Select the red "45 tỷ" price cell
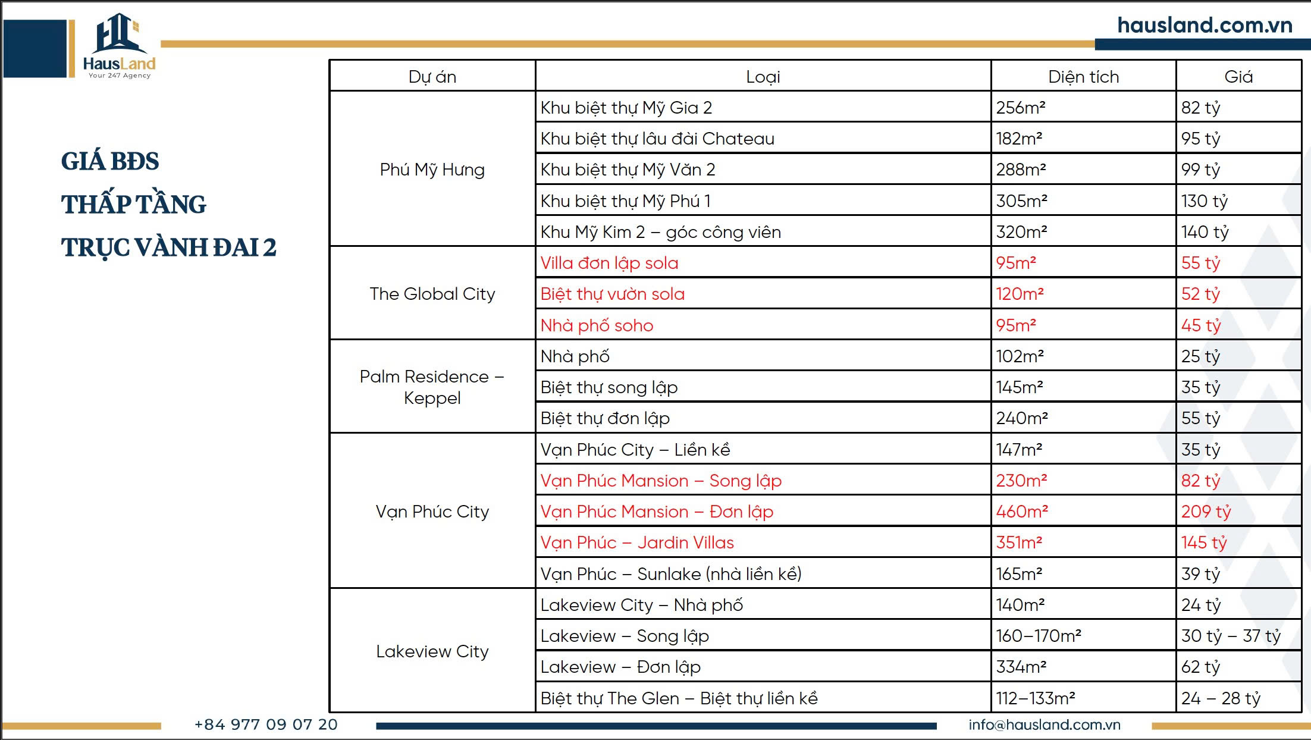Image resolution: width=1311 pixels, height=740 pixels. click(x=1238, y=324)
